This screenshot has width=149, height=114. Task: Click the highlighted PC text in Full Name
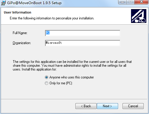48,33
